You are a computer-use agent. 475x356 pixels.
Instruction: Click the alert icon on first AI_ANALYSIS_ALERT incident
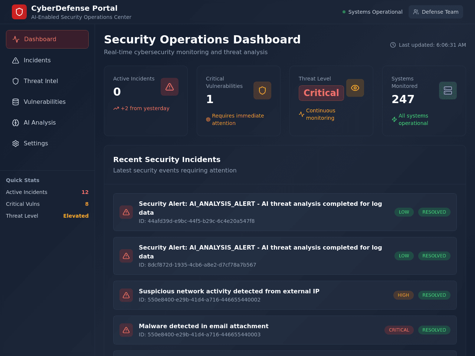pos(126,212)
